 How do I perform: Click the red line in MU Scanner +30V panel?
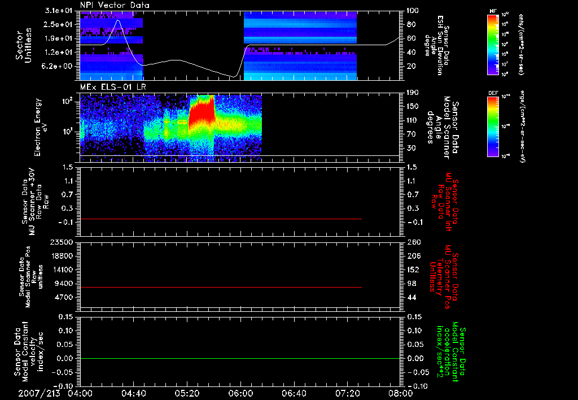221,219
